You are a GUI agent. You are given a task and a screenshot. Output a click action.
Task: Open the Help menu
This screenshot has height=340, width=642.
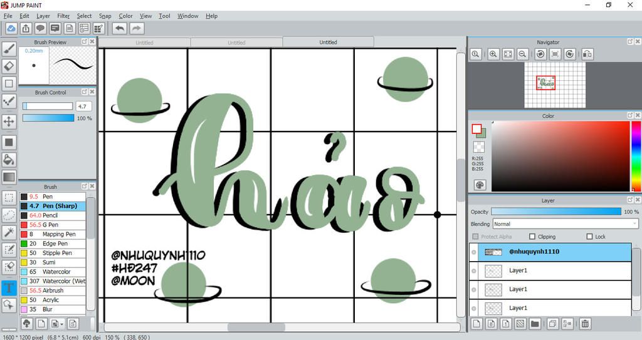[212, 16]
